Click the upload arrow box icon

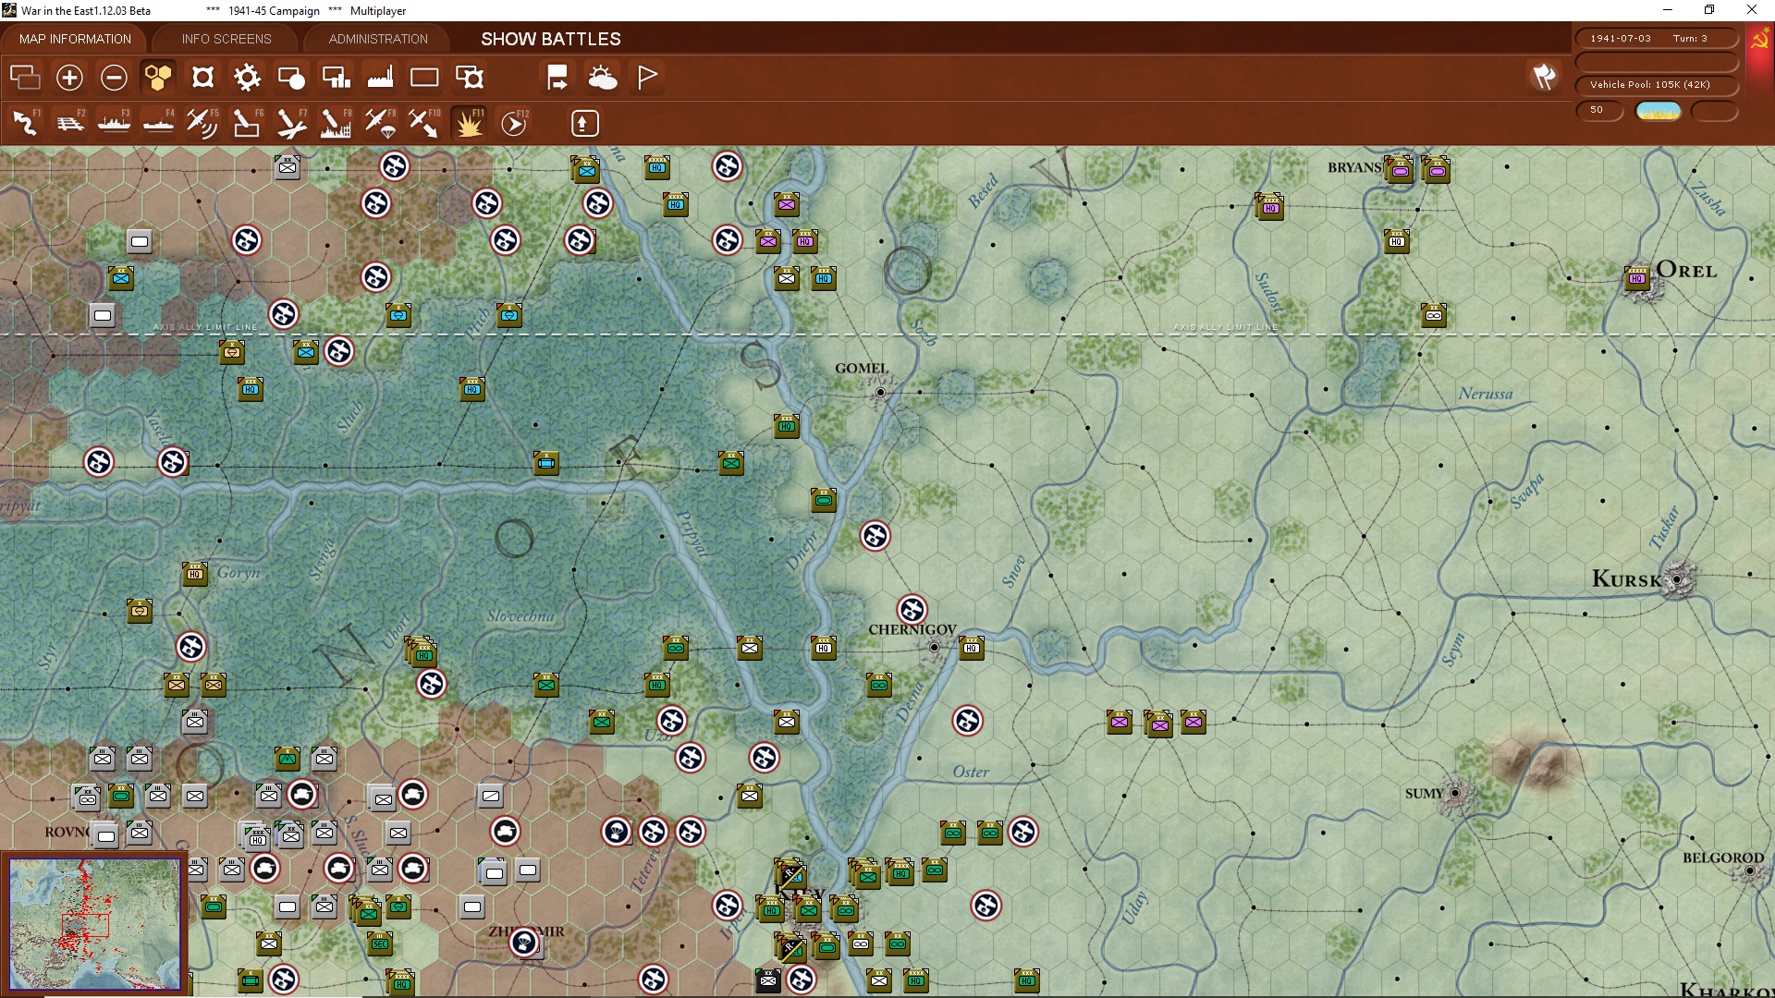[584, 123]
